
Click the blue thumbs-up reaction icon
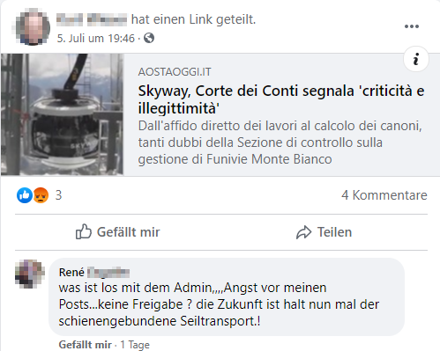[x=25, y=195]
